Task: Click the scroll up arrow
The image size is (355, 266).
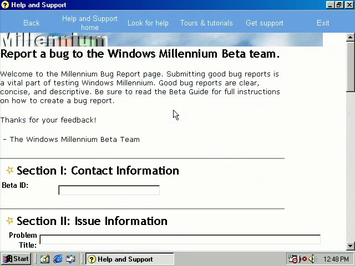Action: click(x=350, y=37)
